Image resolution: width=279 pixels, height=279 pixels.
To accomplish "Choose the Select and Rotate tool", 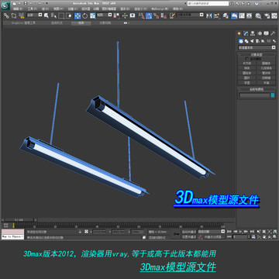I will [x=85, y=15].
